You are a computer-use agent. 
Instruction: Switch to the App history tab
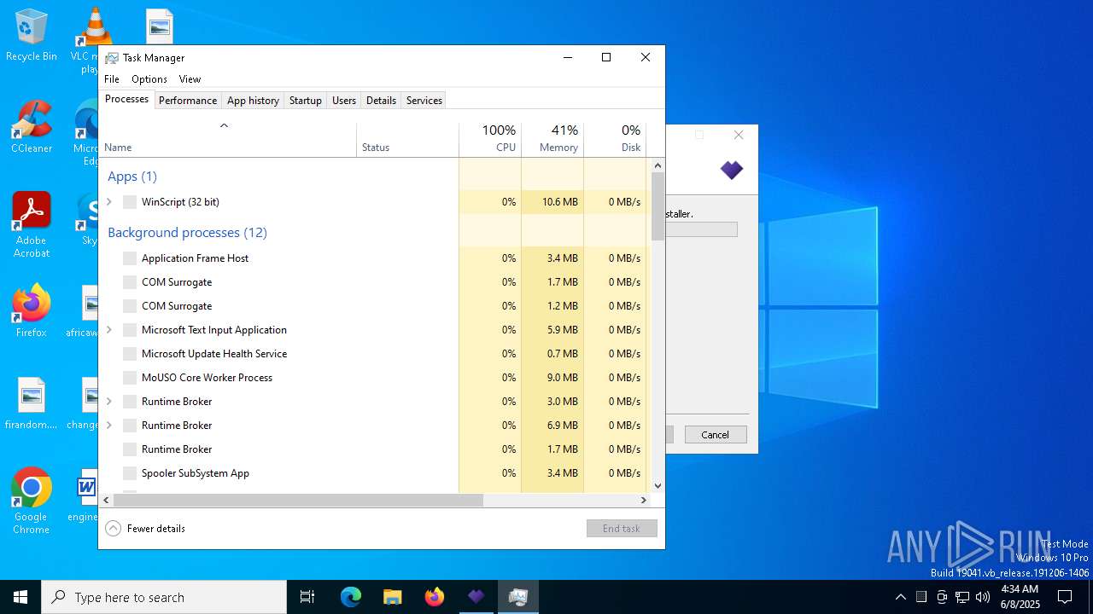point(253,101)
